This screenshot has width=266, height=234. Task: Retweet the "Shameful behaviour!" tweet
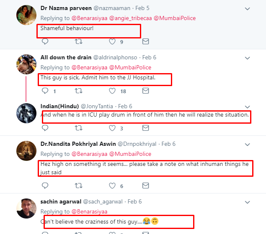click(78, 42)
